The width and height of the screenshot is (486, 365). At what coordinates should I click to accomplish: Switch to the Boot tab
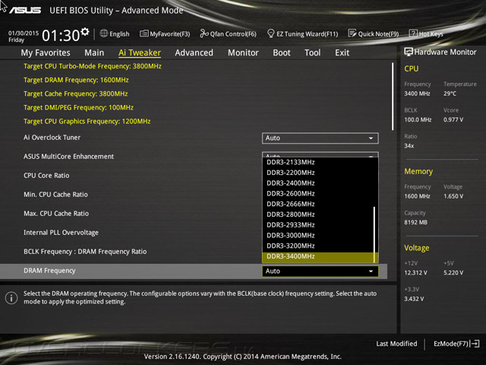click(x=282, y=52)
